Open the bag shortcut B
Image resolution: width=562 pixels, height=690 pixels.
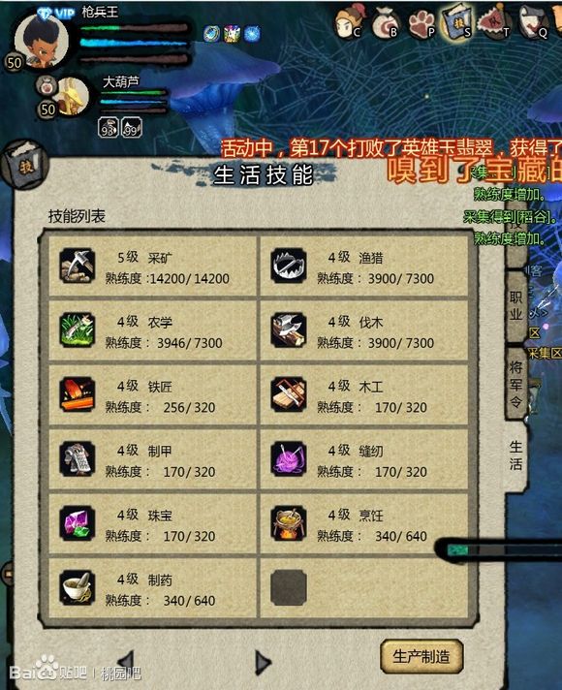tap(385, 23)
